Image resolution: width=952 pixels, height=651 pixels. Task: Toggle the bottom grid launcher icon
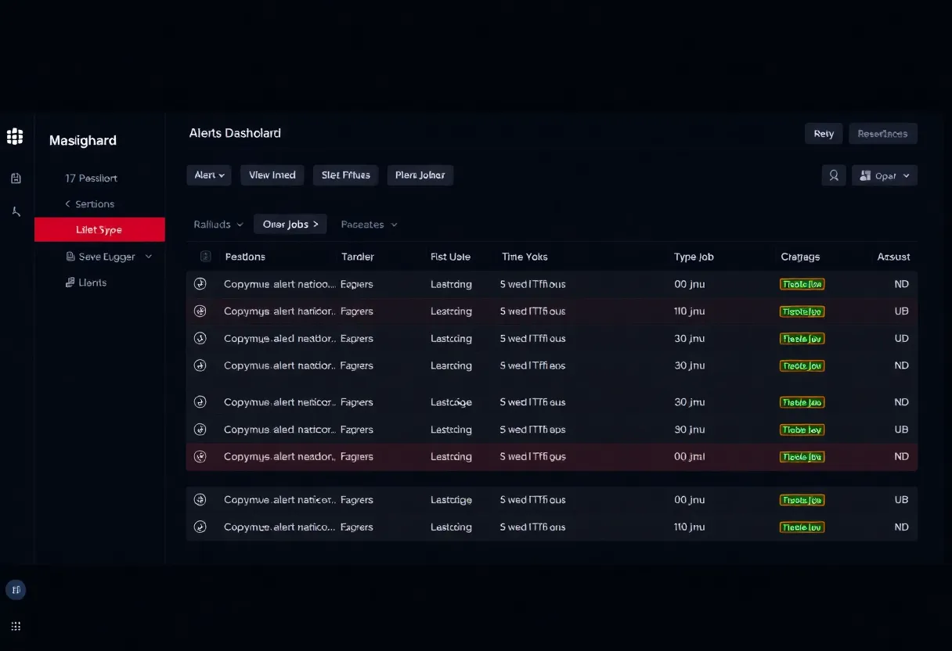pyautogui.click(x=16, y=626)
